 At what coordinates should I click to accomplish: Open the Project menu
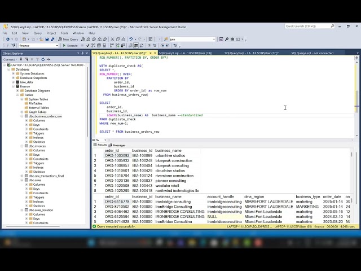click(x=51, y=33)
